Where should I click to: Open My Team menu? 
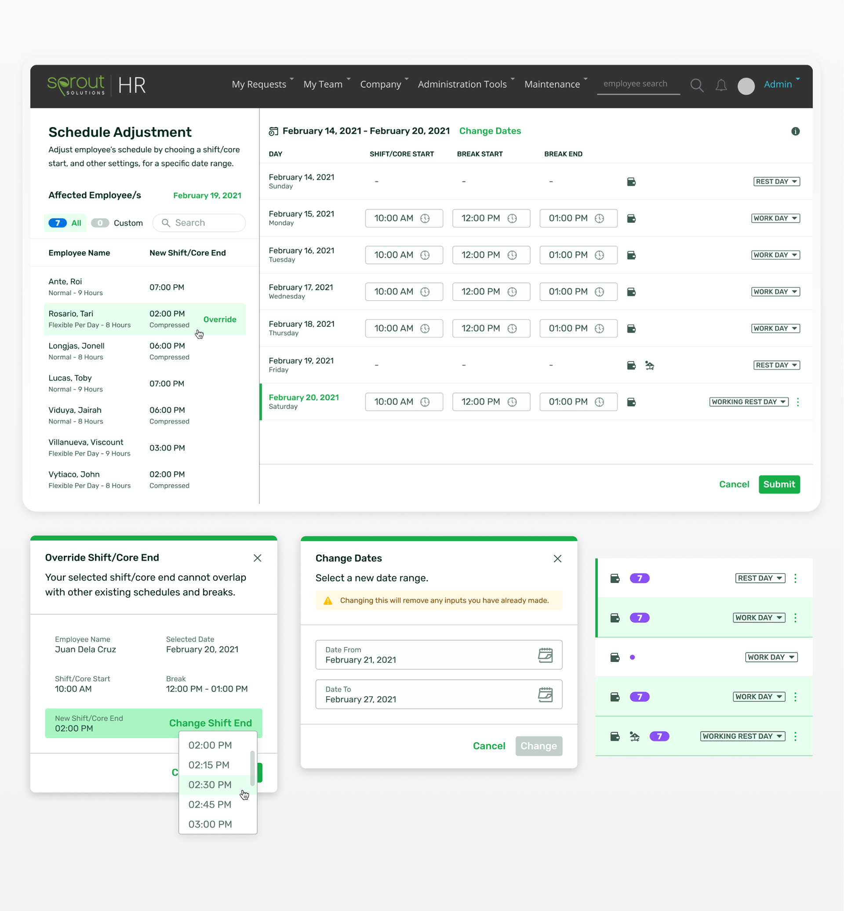pyautogui.click(x=327, y=84)
